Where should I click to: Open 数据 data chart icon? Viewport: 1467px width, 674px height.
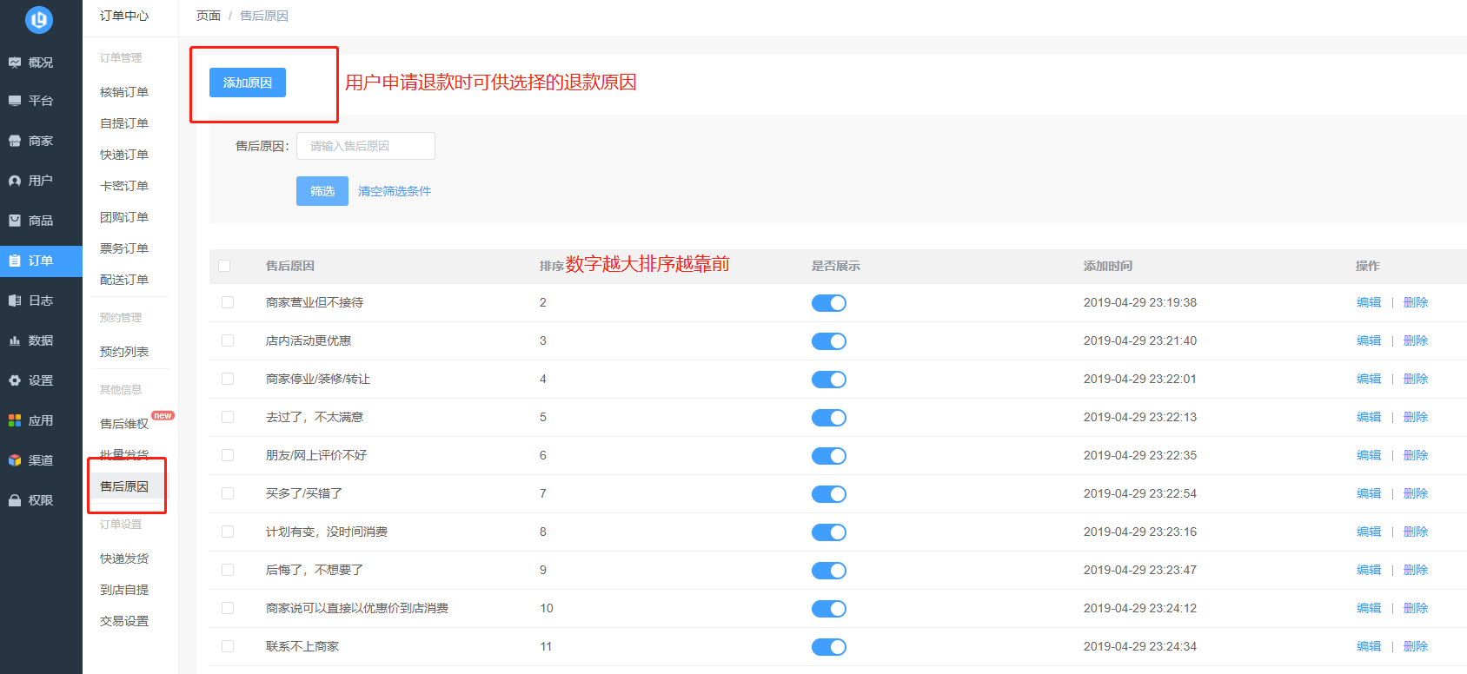coord(15,340)
